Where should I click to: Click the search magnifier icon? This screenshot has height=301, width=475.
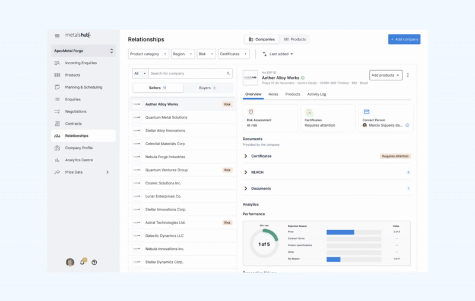[228, 73]
